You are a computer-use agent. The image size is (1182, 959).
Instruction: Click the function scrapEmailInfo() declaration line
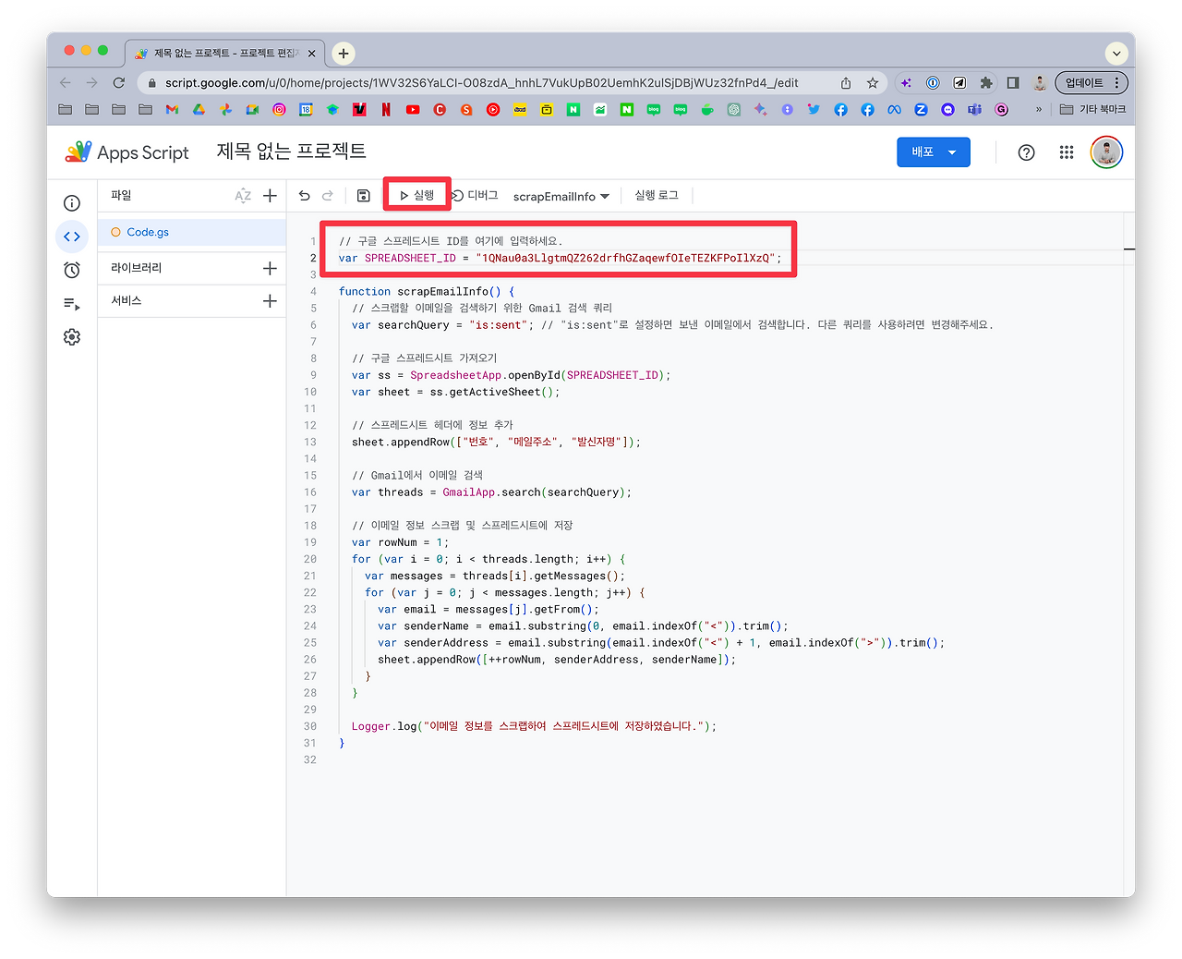(427, 292)
